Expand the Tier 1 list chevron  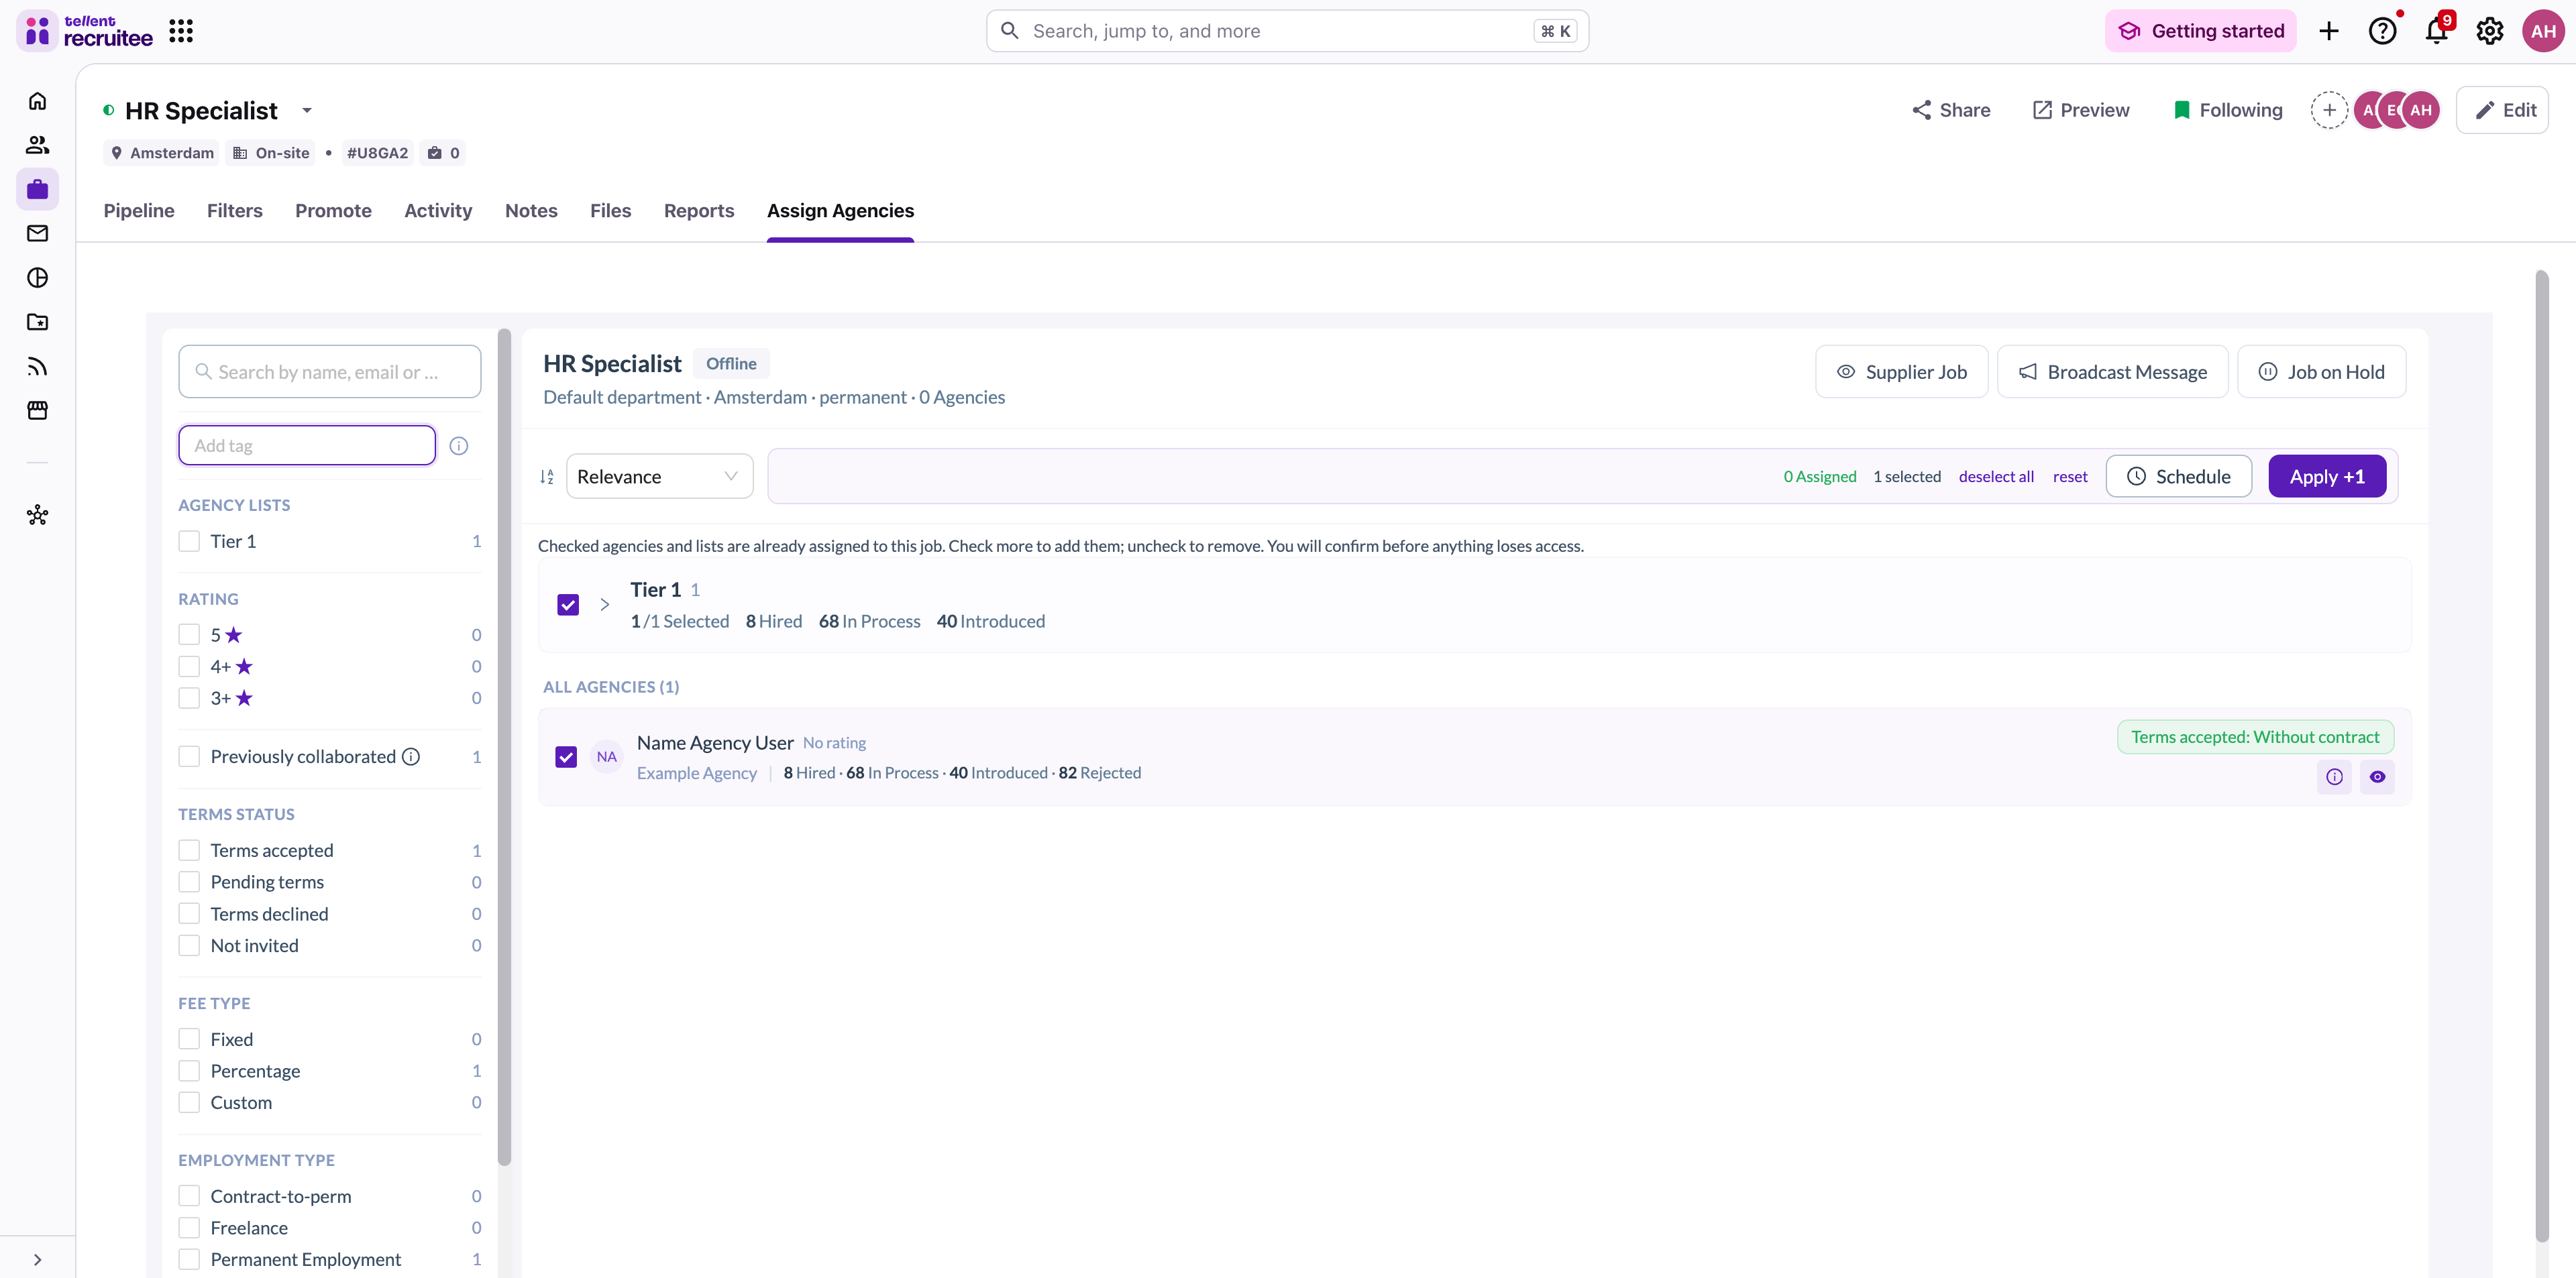pyautogui.click(x=604, y=605)
